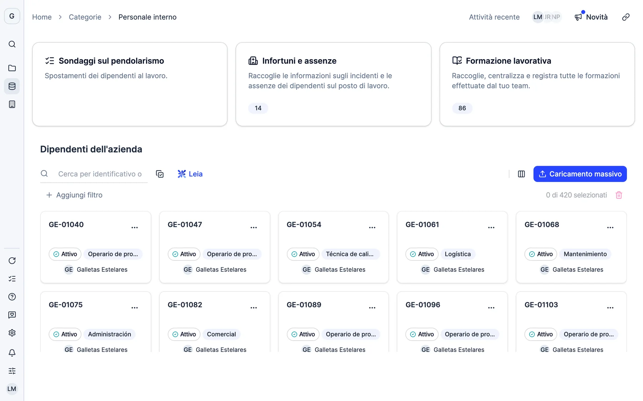
Task: Click the G workspace logo
Action: [x=12, y=16]
